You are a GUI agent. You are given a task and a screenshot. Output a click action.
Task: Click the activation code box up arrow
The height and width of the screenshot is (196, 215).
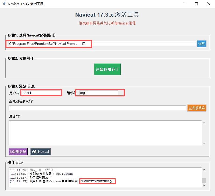pyautogui.click(x=204, y=123)
